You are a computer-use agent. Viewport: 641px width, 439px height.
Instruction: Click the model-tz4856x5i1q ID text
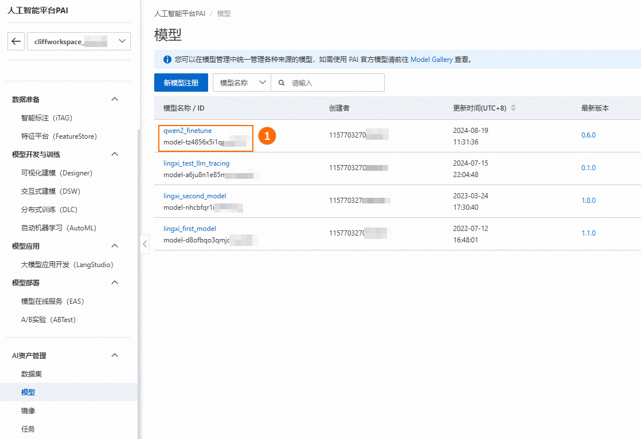tap(194, 142)
